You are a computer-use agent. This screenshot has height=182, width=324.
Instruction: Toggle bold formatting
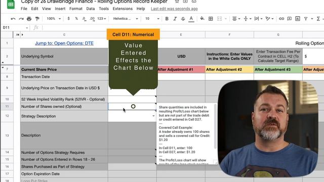[167, 19]
